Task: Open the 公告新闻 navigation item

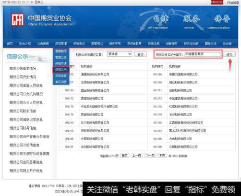Action: (x=43, y=44)
